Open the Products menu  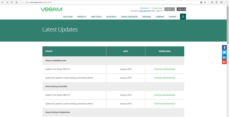coord(82,17)
